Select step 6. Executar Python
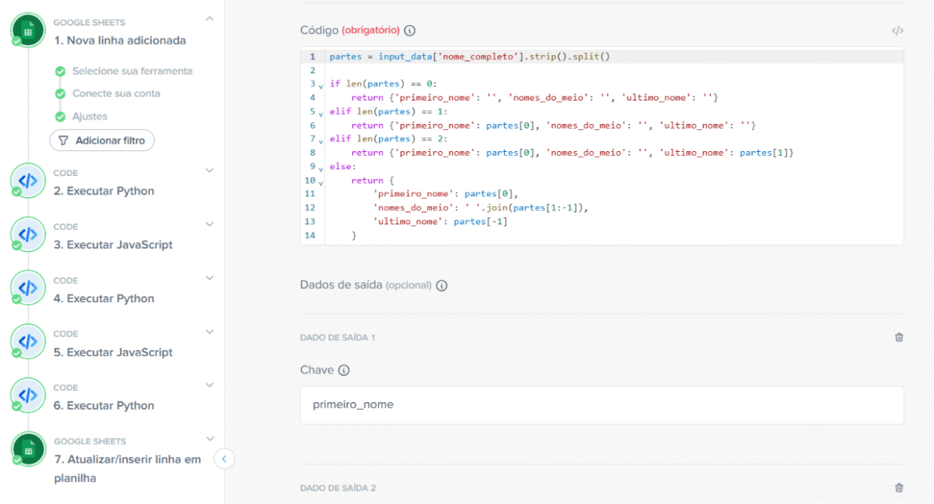 (x=104, y=405)
